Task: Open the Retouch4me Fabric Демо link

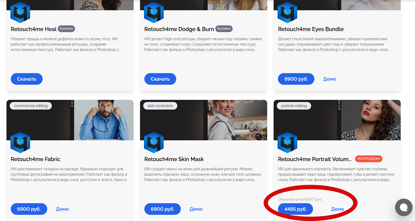Action: point(62,209)
